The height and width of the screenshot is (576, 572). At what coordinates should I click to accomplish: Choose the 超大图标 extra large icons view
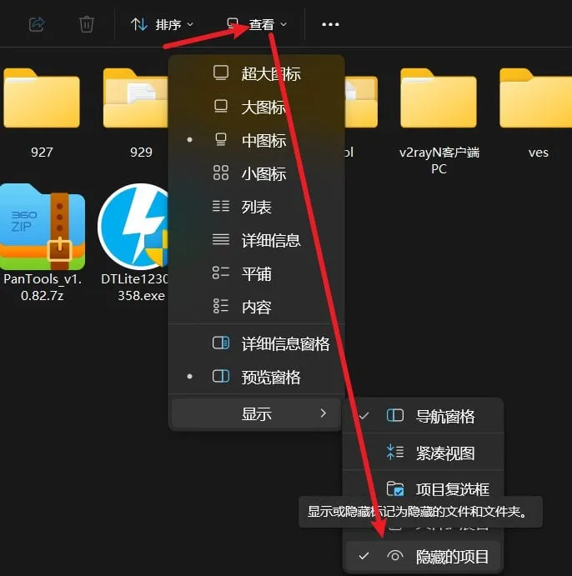(257, 73)
